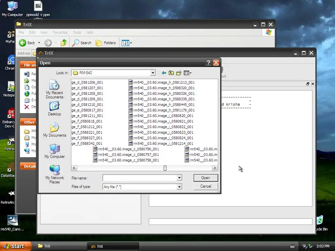The height and width of the screenshot is (251, 335).
Task: Select file rm540__03.60.image_h_0581213_001
Action: pos(162,82)
